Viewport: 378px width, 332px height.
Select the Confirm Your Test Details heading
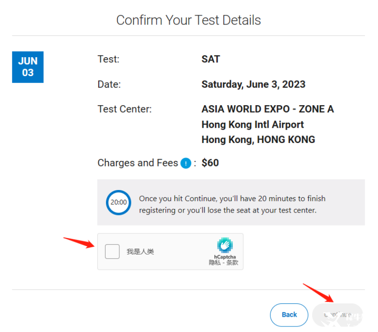pyautogui.click(x=189, y=20)
